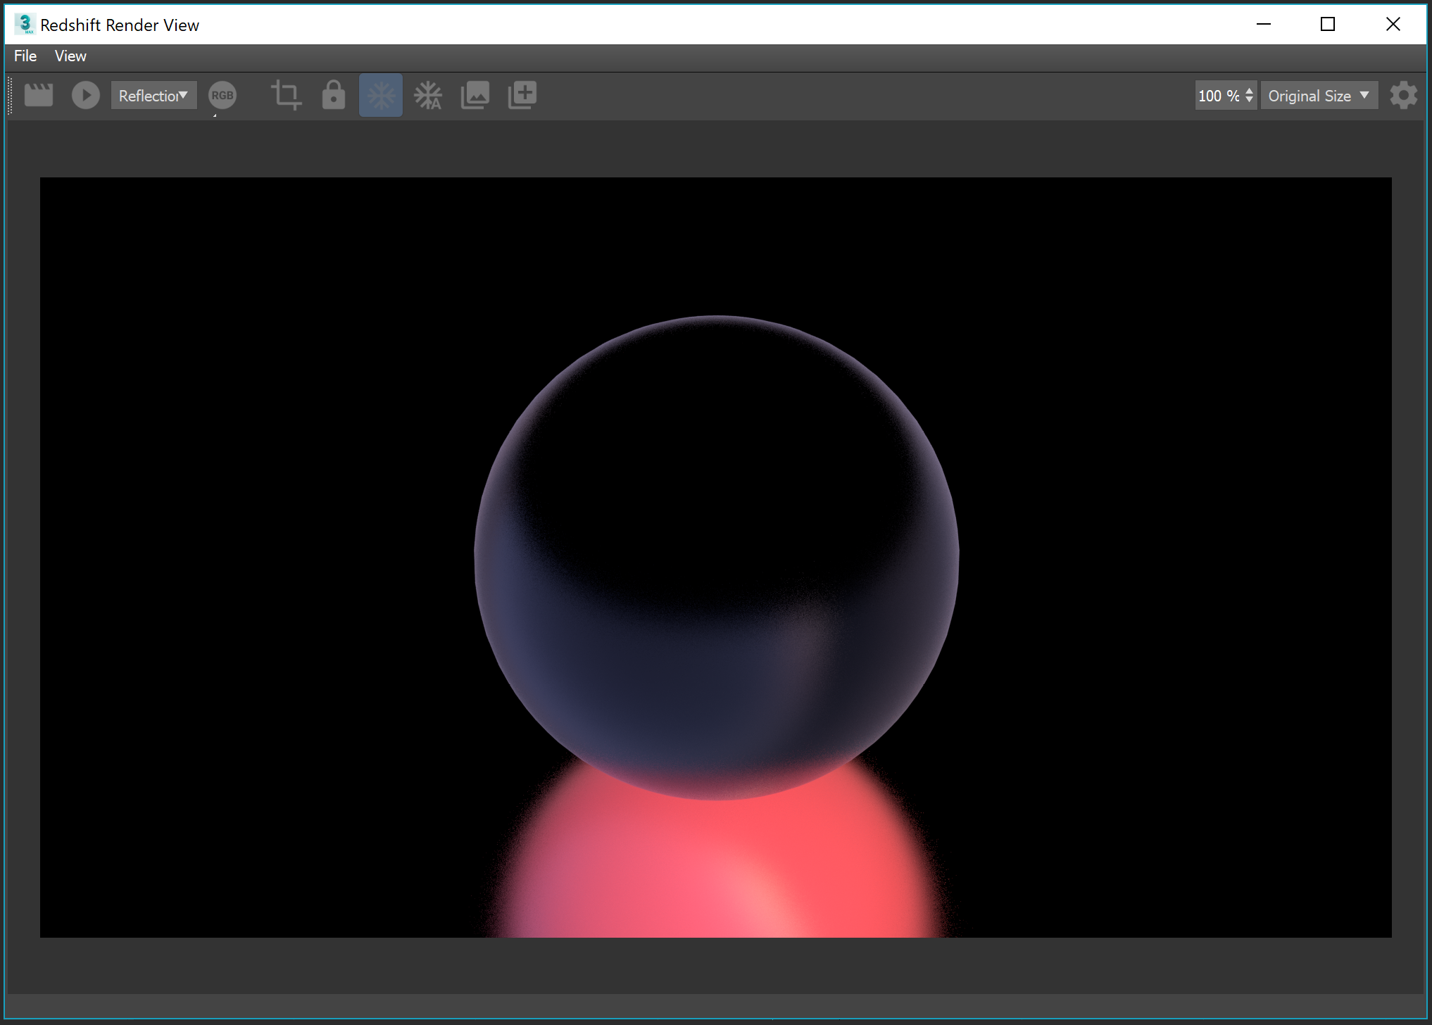The height and width of the screenshot is (1025, 1432).
Task: Toggle the padlock lock icon
Action: click(x=334, y=95)
